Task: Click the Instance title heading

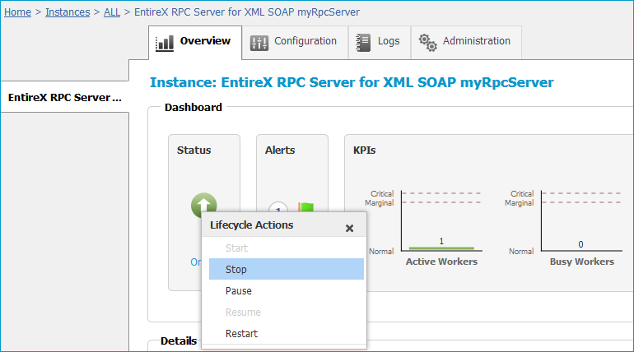Action: coord(352,82)
